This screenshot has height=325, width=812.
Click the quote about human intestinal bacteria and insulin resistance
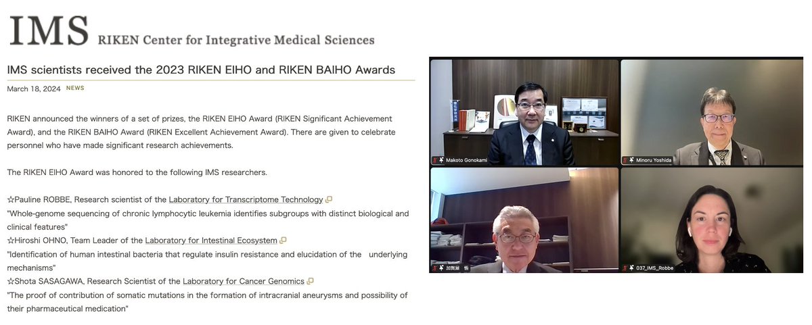pyautogui.click(x=206, y=261)
